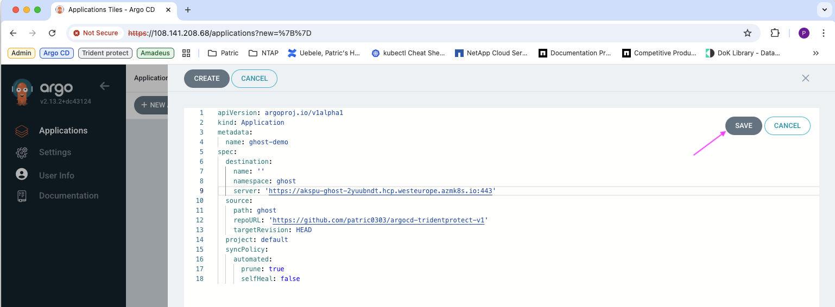Collapse the Argo sidebar with arrow icon
Image resolution: width=835 pixels, height=307 pixels.
tap(105, 86)
